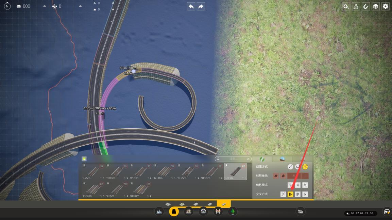Click the north compass indicator
This screenshot has height=220, width=392.
pyautogui.click(x=7, y=6)
